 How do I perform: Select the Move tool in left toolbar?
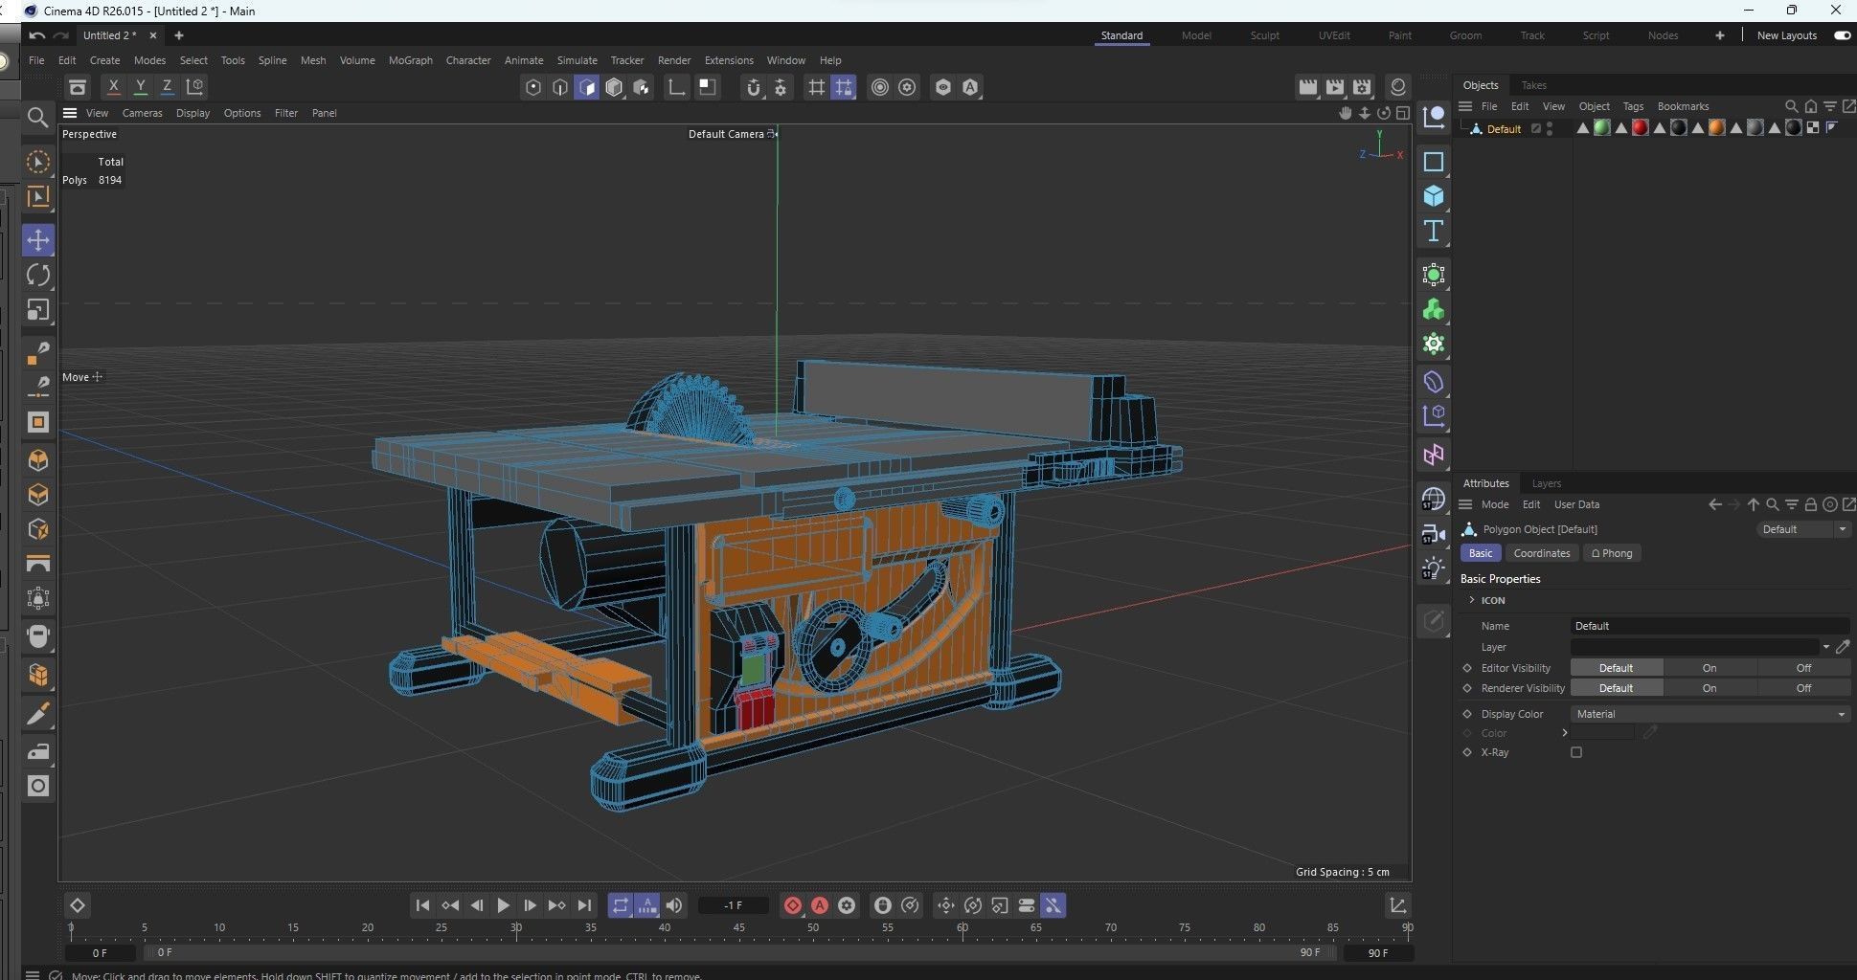(x=38, y=240)
